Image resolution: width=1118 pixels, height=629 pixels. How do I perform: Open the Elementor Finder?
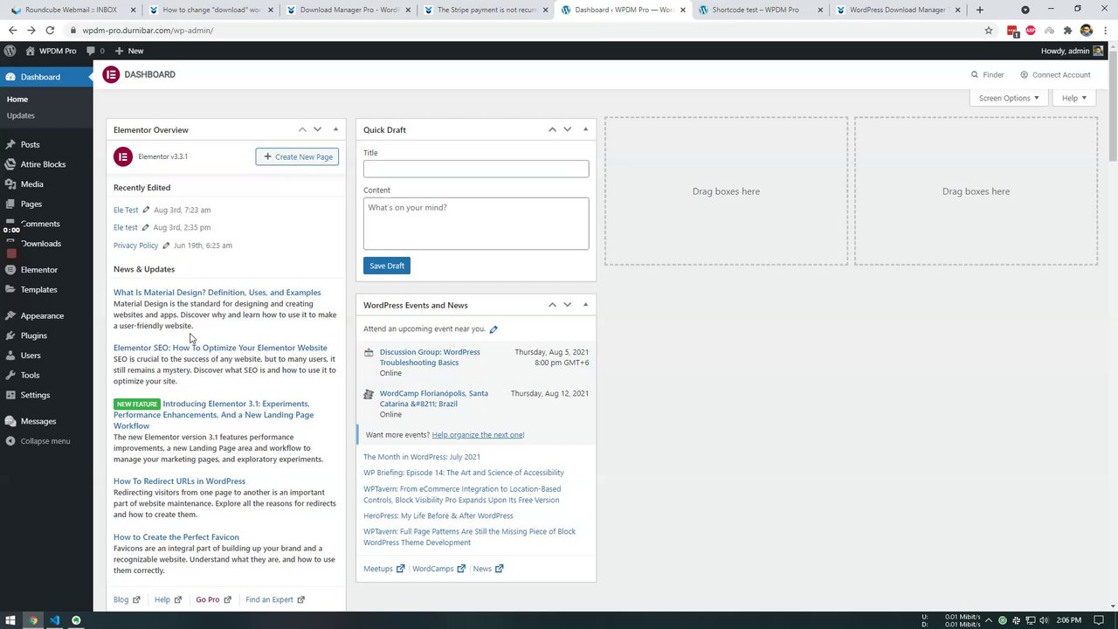[987, 74]
